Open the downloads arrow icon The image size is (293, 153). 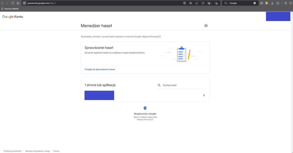272,3
